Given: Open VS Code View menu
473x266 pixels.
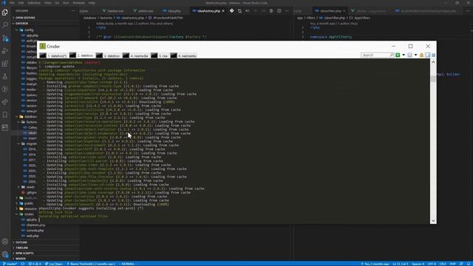Looking at the screenshot, I should coord(47,3).
